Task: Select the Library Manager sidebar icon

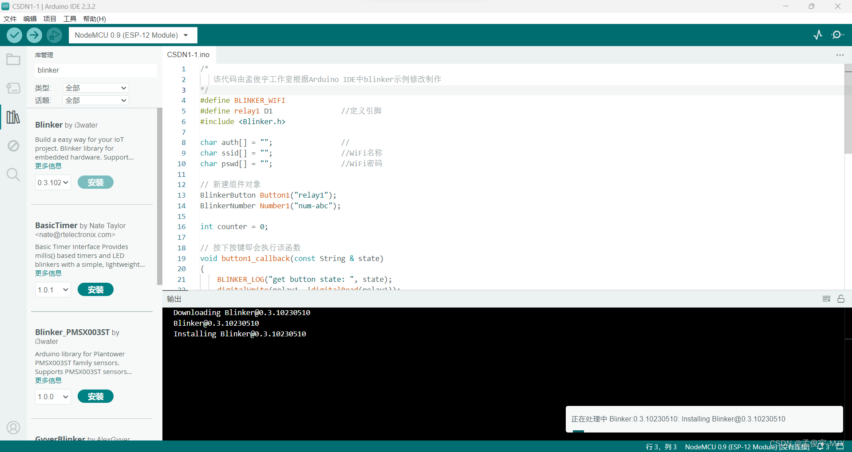Action: pos(13,117)
